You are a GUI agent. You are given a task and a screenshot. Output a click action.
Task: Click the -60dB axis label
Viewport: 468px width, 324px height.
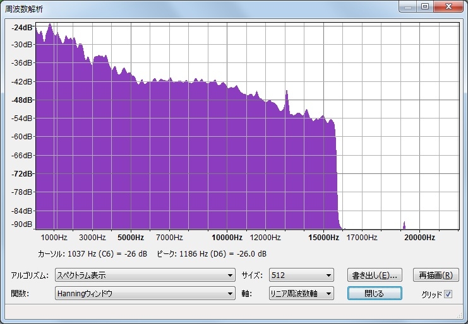(21, 137)
